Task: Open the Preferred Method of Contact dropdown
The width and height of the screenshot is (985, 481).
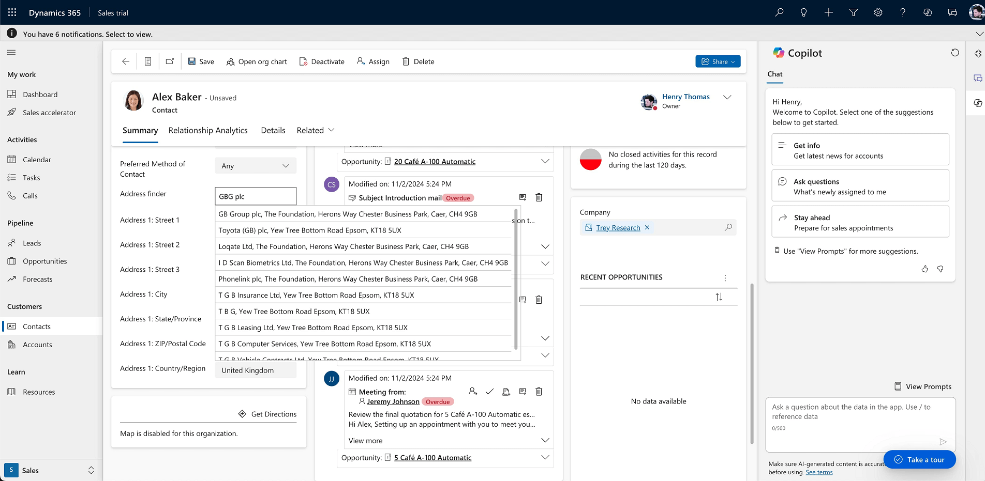Action: (256, 166)
